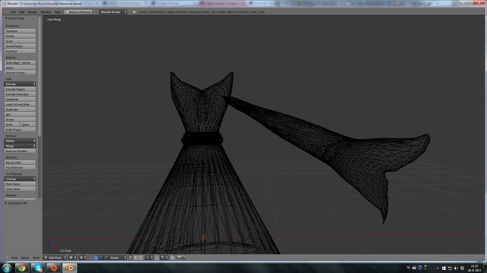
Task: Click Recalculate normals button
Action: (20, 163)
